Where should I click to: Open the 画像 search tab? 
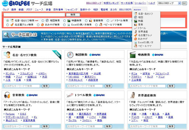click(x=14, y=9)
